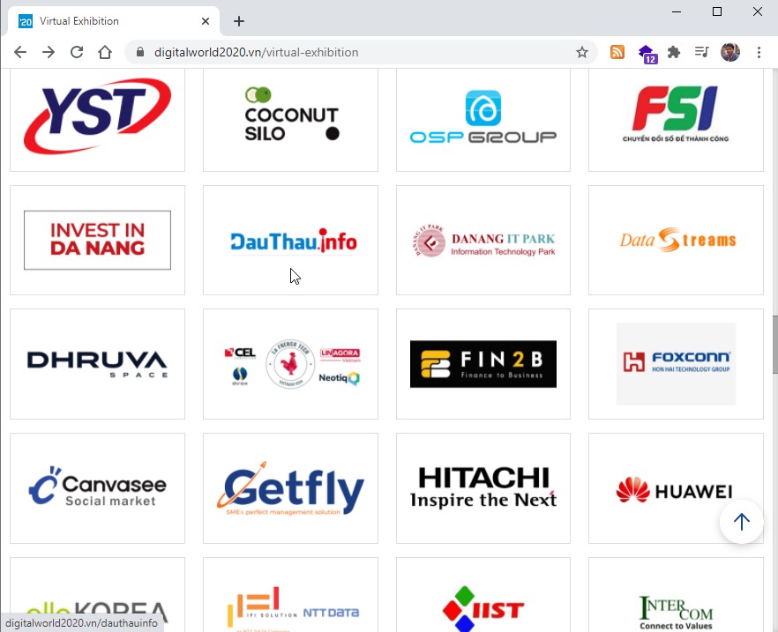Bookmark this page with the star
Screen dimensions: 778x632
pyautogui.click(x=582, y=52)
